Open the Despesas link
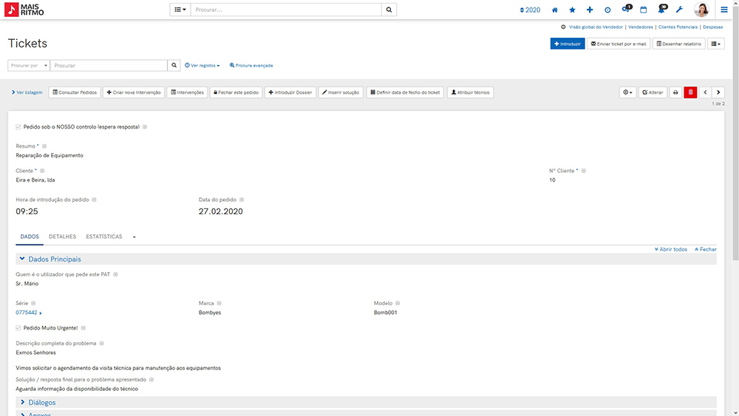The width and height of the screenshot is (739, 416). 712,27
